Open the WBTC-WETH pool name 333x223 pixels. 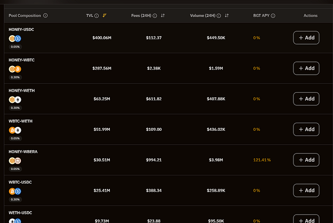[20, 121]
